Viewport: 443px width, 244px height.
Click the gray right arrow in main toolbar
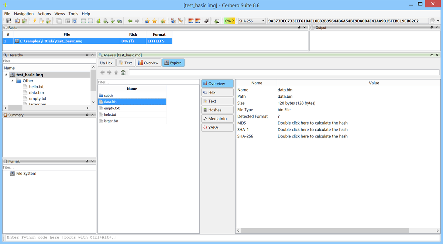point(137,21)
